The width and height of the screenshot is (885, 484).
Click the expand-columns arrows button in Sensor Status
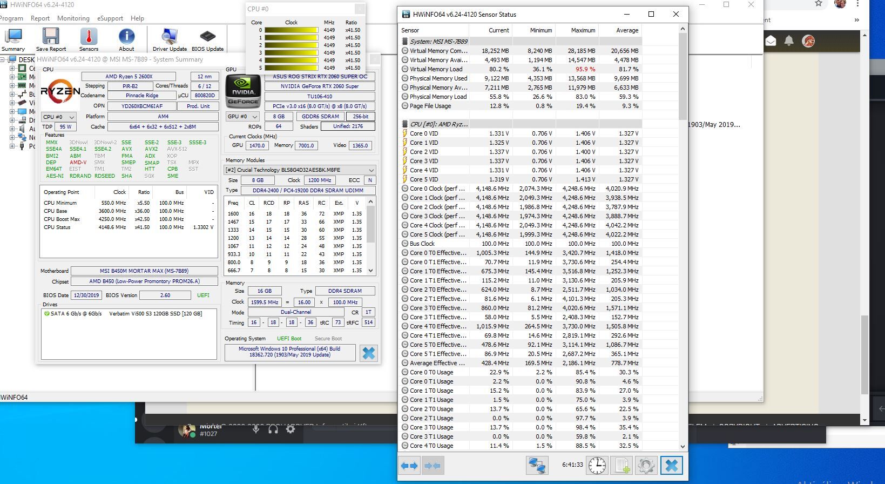409,466
